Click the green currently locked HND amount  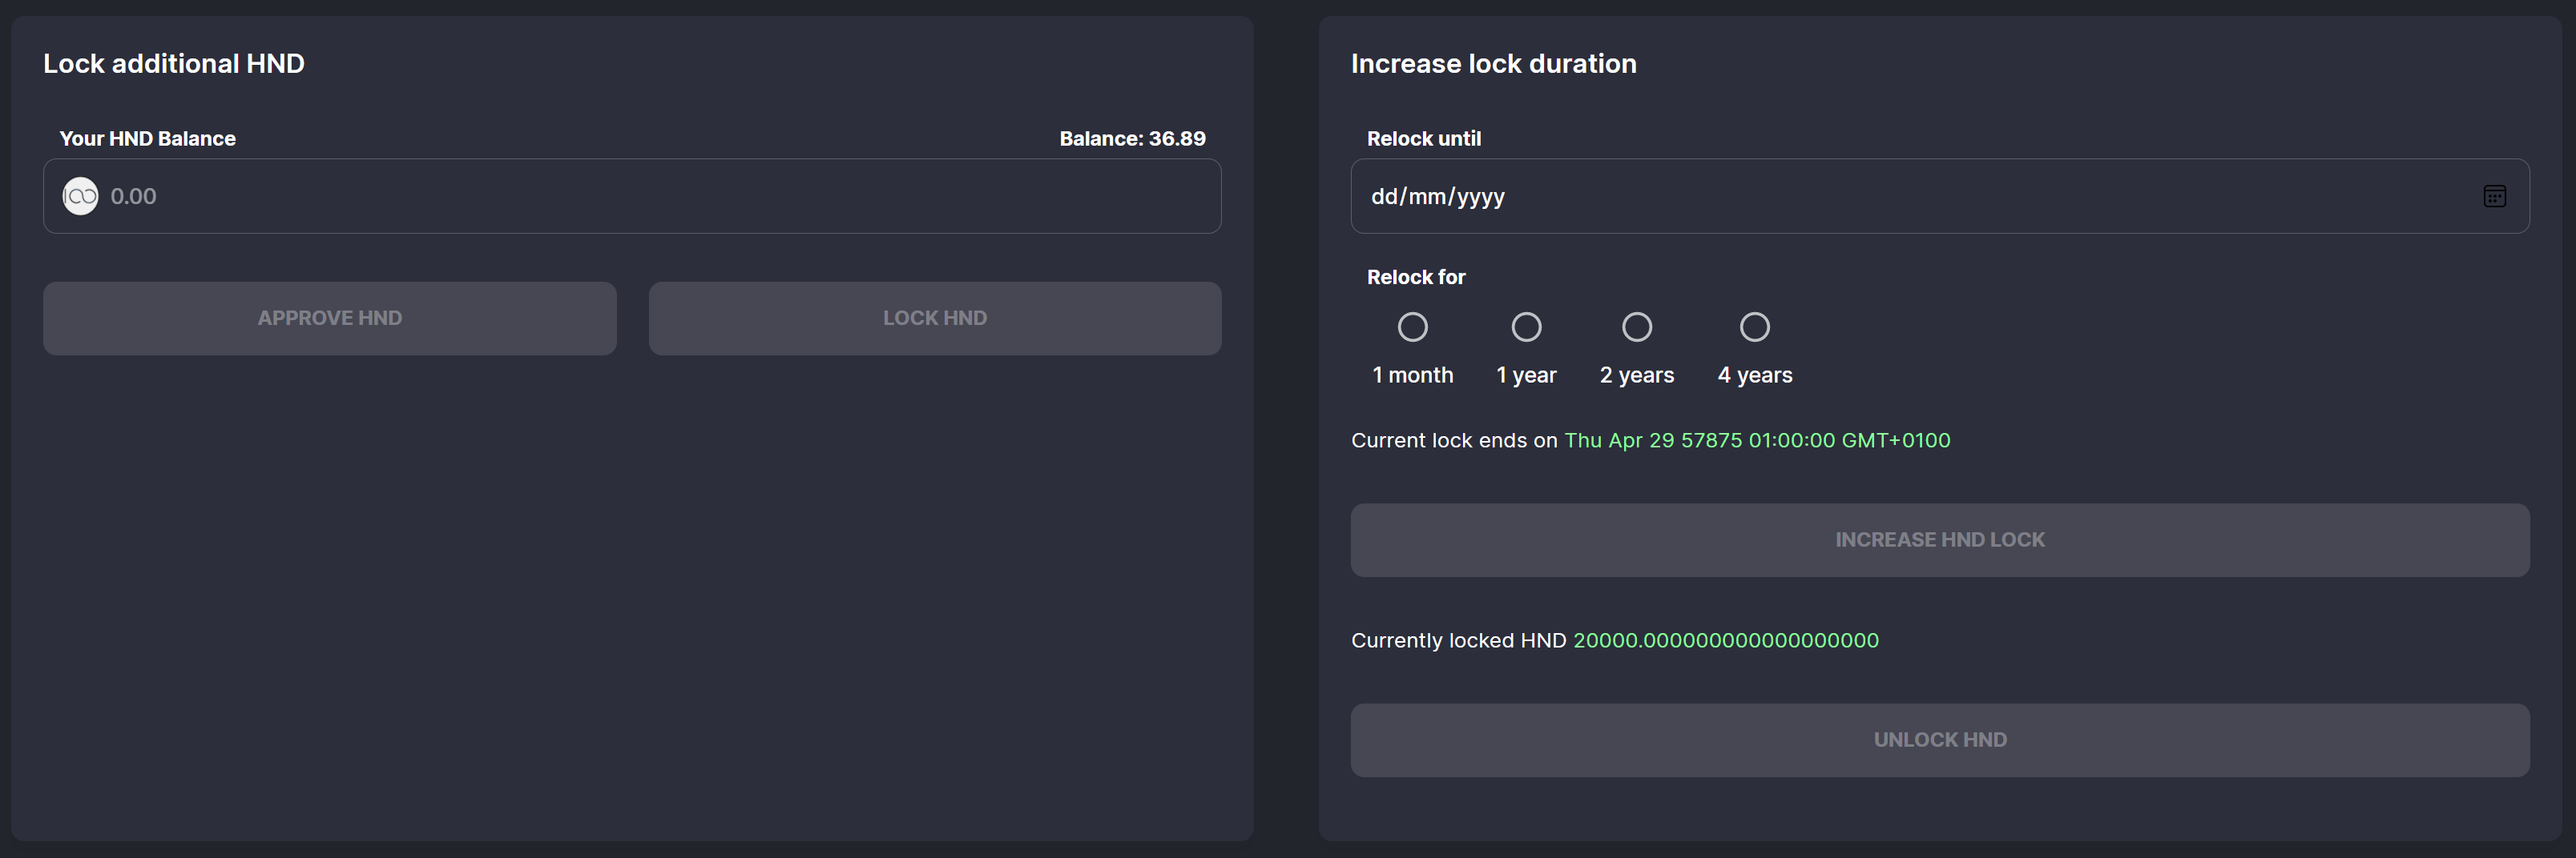(1725, 640)
